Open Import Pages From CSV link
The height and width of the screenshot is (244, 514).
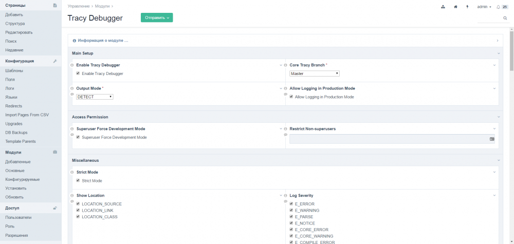click(x=27, y=115)
